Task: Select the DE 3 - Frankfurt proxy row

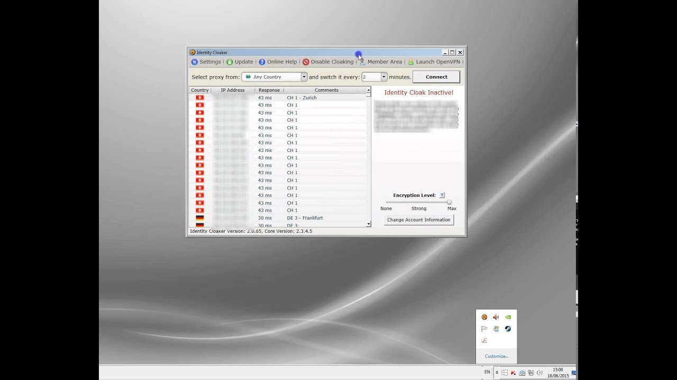Action: point(278,218)
